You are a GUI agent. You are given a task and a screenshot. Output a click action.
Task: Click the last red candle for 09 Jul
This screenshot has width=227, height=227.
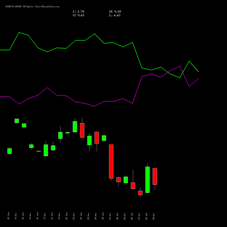click(x=155, y=176)
